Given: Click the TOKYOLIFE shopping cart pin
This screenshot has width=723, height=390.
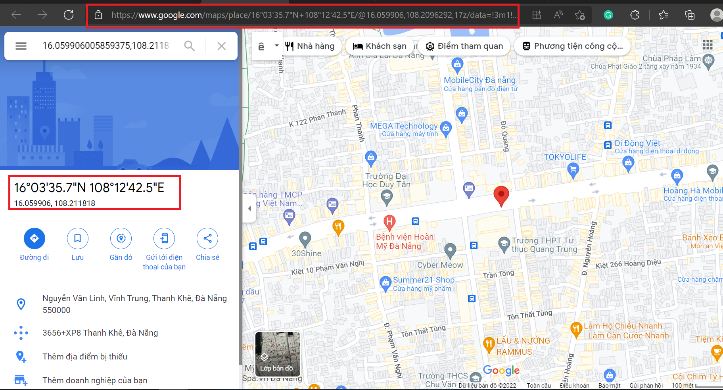Looking at the screenshot, I should click(573, 171).
